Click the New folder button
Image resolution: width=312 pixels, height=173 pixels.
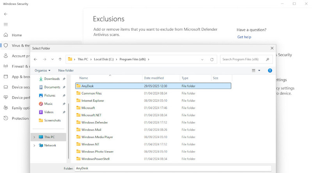pyautogui.click(x=66, y=71)
